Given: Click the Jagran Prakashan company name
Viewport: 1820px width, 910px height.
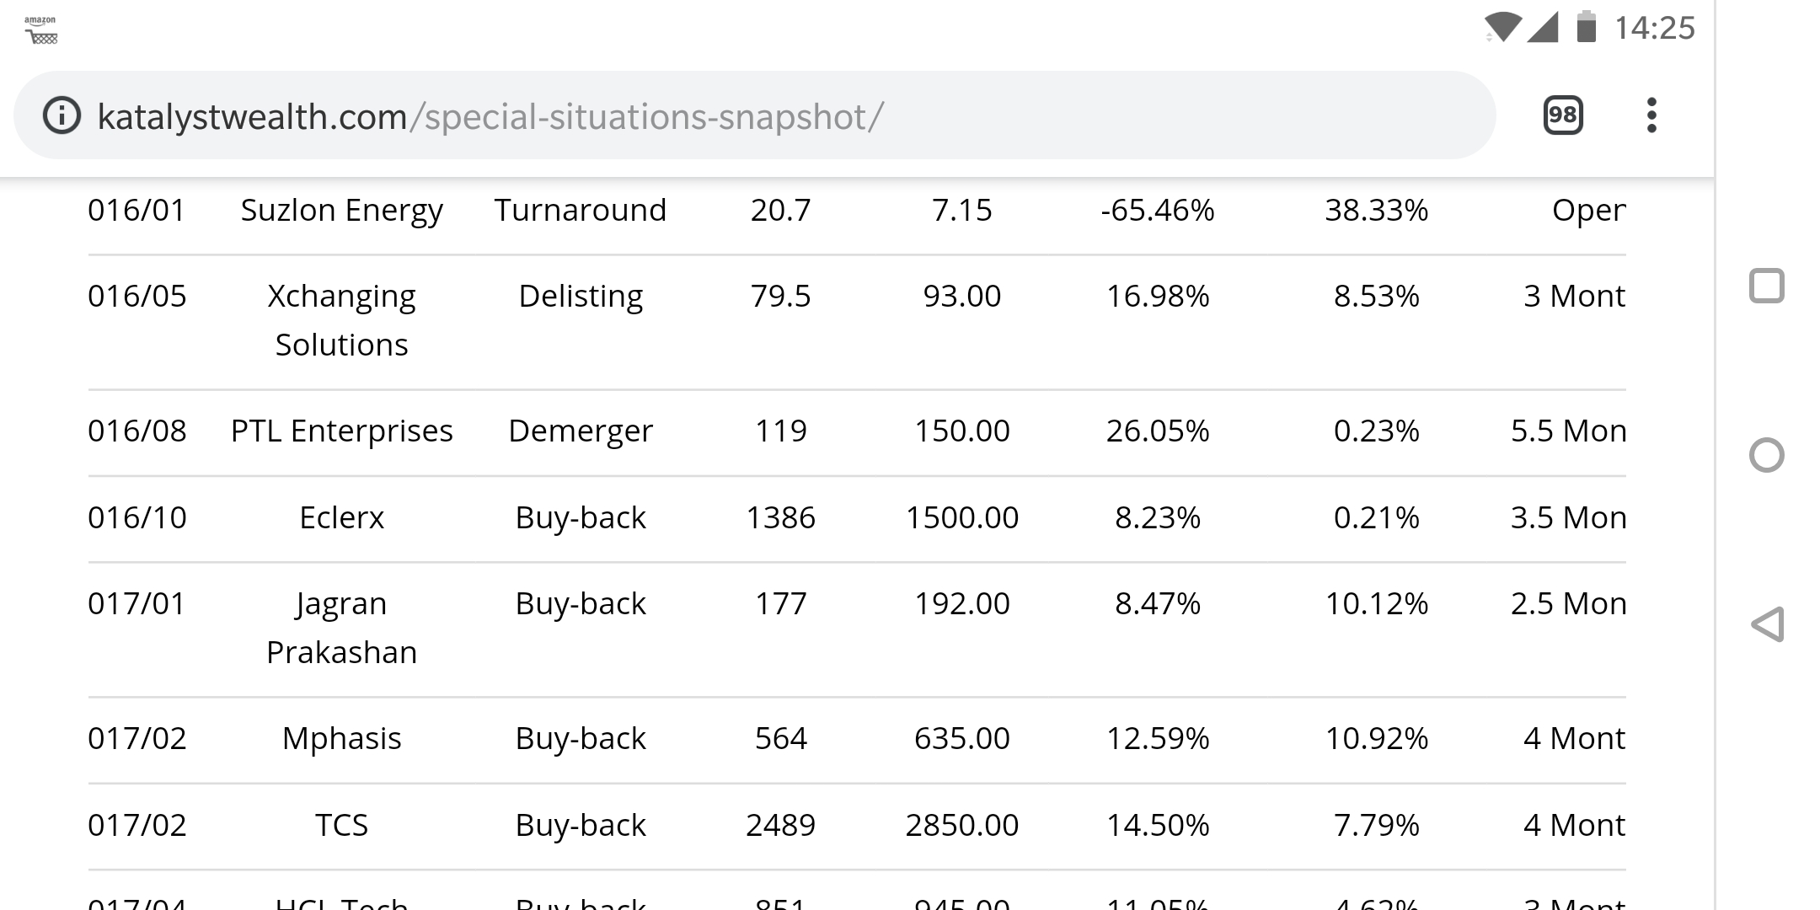Looking at the screenshot, I should click(341, 628).
